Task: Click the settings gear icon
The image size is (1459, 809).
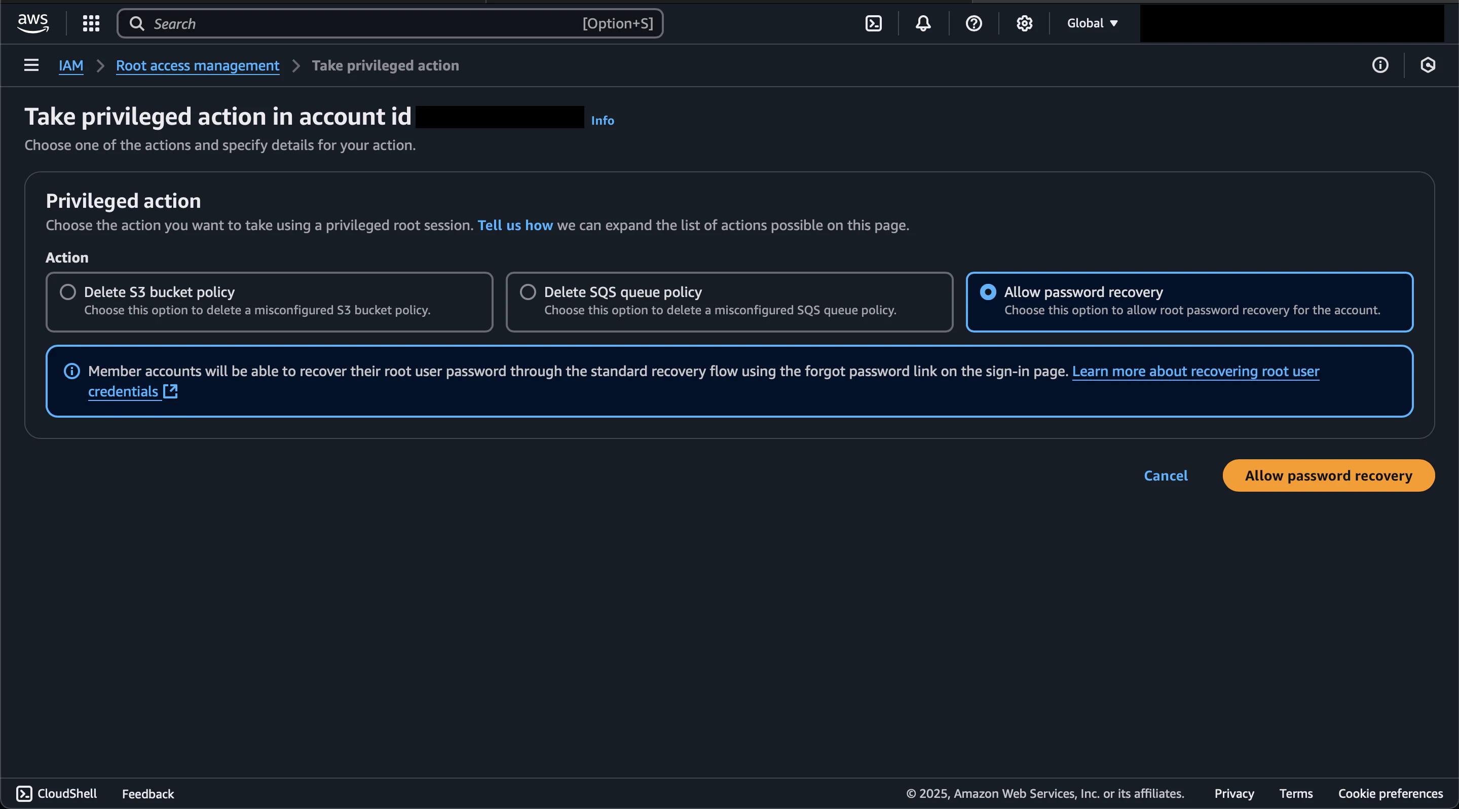Action: point(1024,22)
